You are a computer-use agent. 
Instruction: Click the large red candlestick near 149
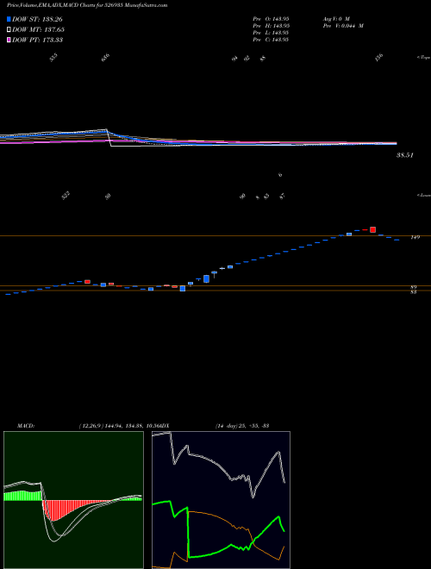(372, 229)
